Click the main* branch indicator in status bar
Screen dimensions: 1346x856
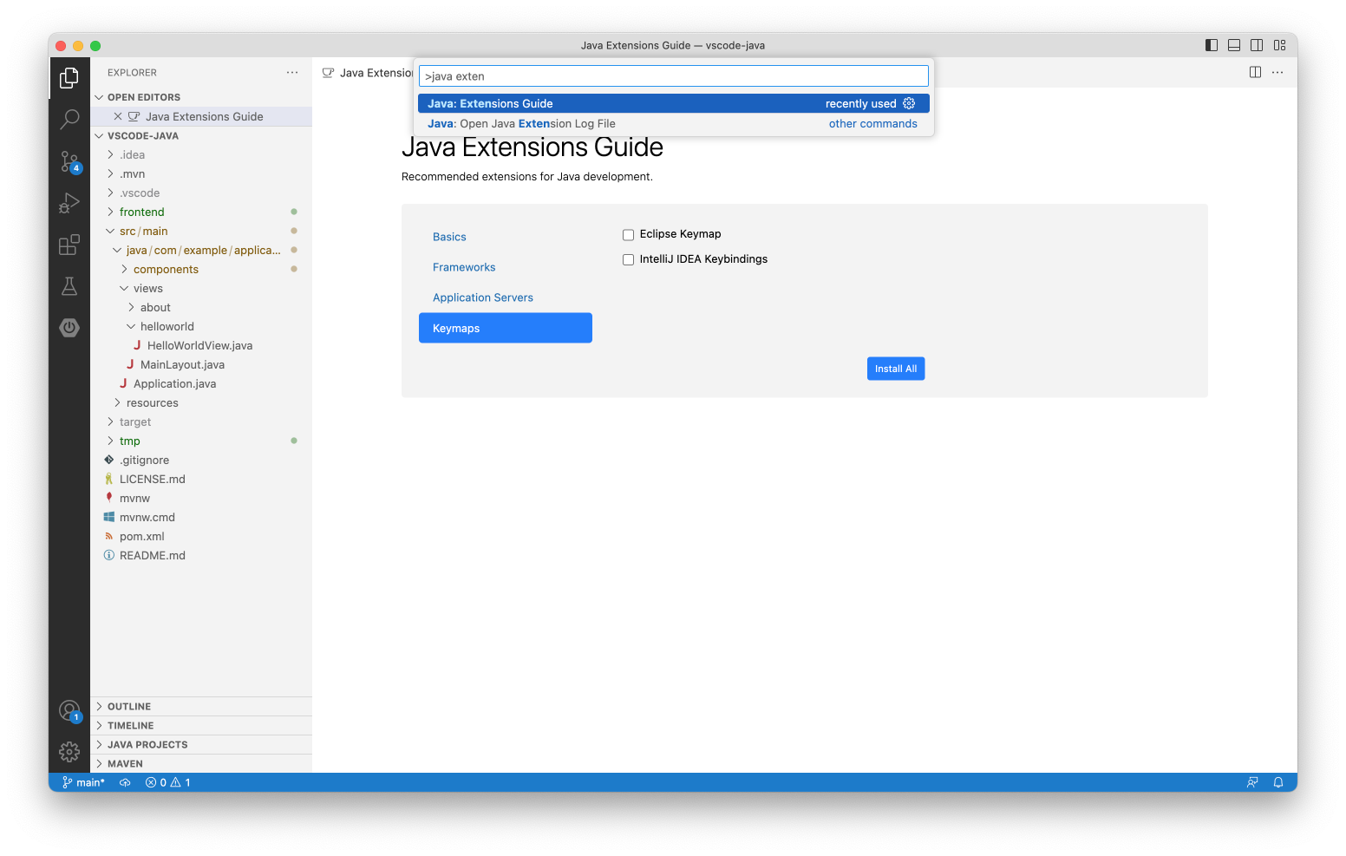point(84,781)
